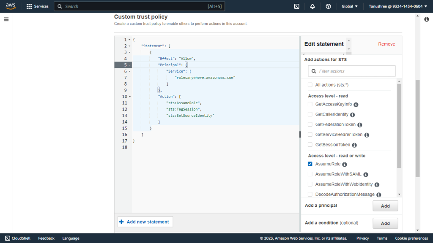Open the AWS home logo
This screenshot has width=433, height=243.
click(x=11, y=6)
